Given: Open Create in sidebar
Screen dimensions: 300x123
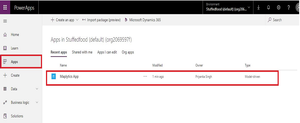Looking at the screenshot, I should (x=21, y=75).
